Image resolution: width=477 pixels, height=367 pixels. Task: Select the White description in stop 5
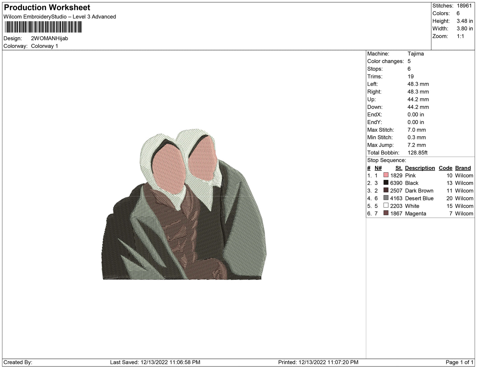(x=412, y=206)
